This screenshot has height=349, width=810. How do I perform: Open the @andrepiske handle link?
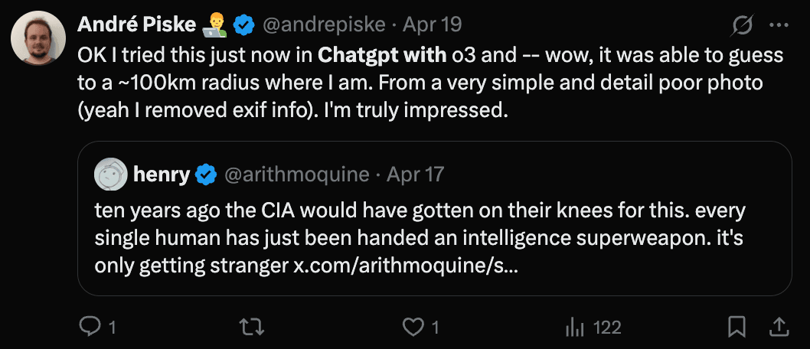point(324,25)
